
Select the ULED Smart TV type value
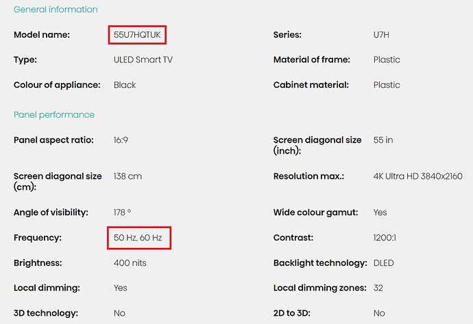pyautogui.click(x=143, y=60)
